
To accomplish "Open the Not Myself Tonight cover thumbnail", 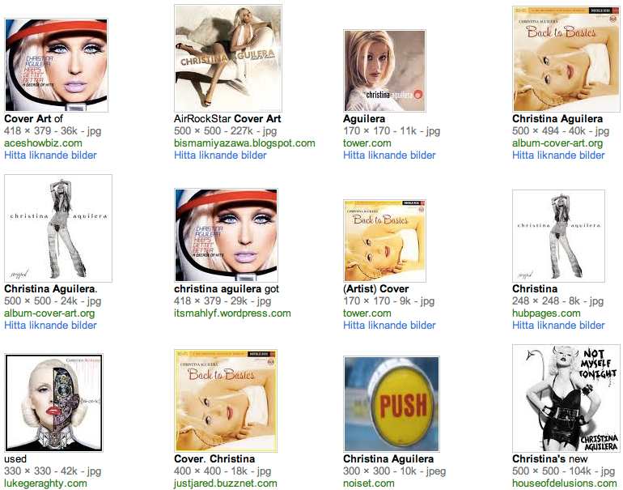I will point(566,398).
